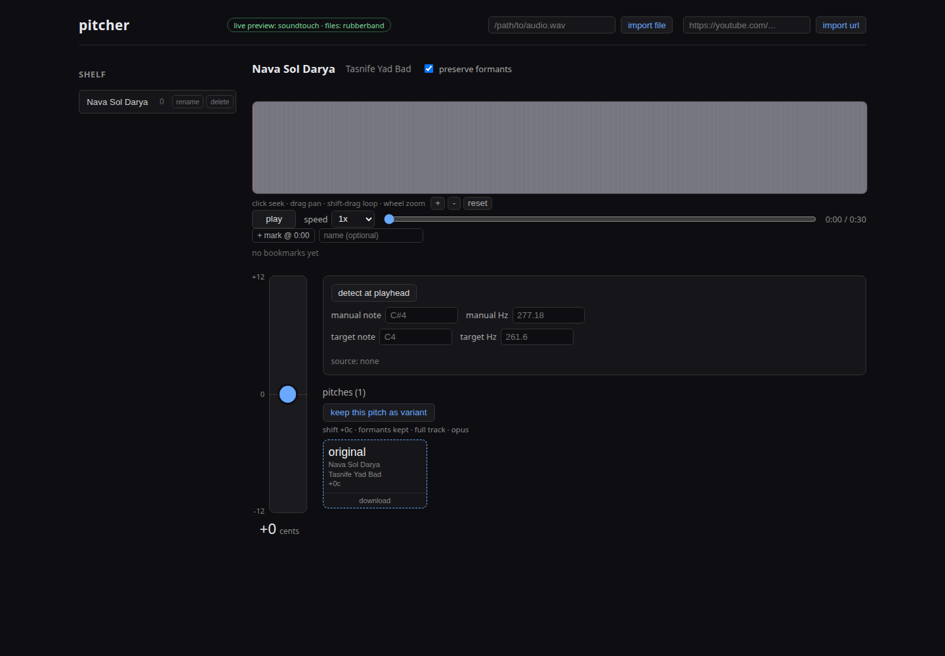Image resolution: width=945 pixels, height=656 pixels.
Task: Delete Nava Sol Darya shelf item
Action: (220, 102)
